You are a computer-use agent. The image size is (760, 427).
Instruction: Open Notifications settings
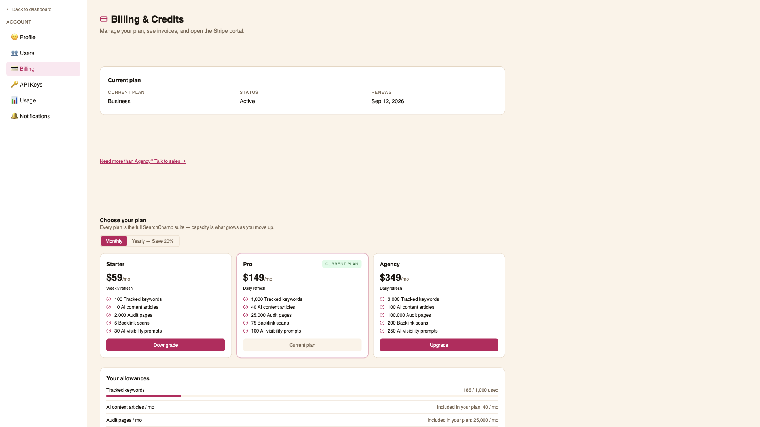[43, 116]
